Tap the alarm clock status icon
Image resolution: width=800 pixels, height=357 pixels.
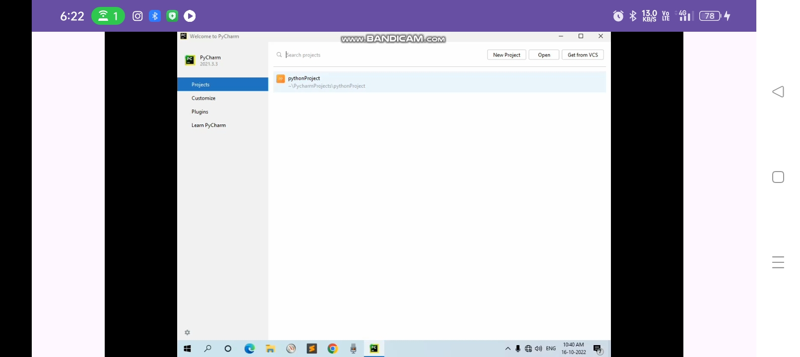coord(618,16)
